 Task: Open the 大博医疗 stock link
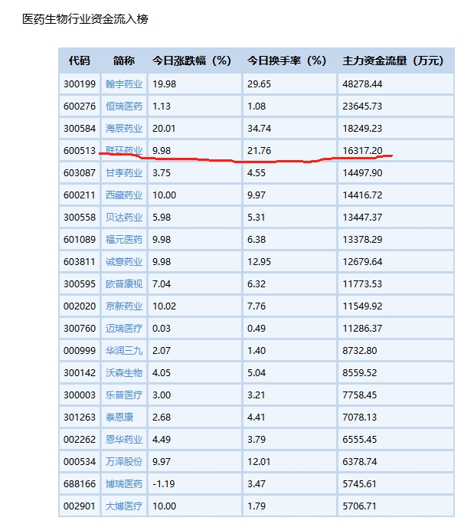coord(124,506)
